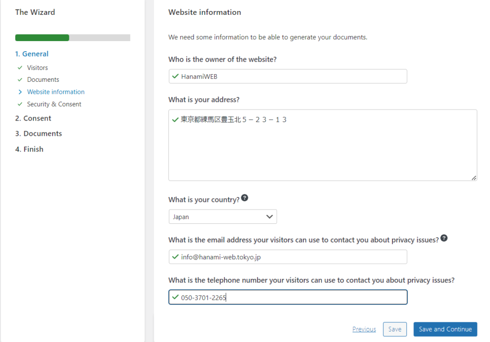Select the Visitors sub-step

pos(37,67)
